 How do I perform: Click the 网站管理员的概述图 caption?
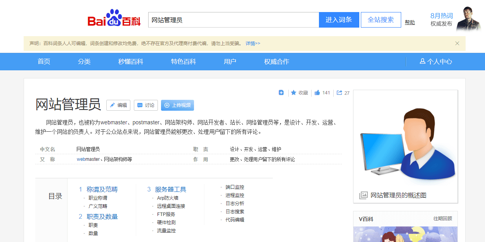pyautogui.click(x=398, y=195)
